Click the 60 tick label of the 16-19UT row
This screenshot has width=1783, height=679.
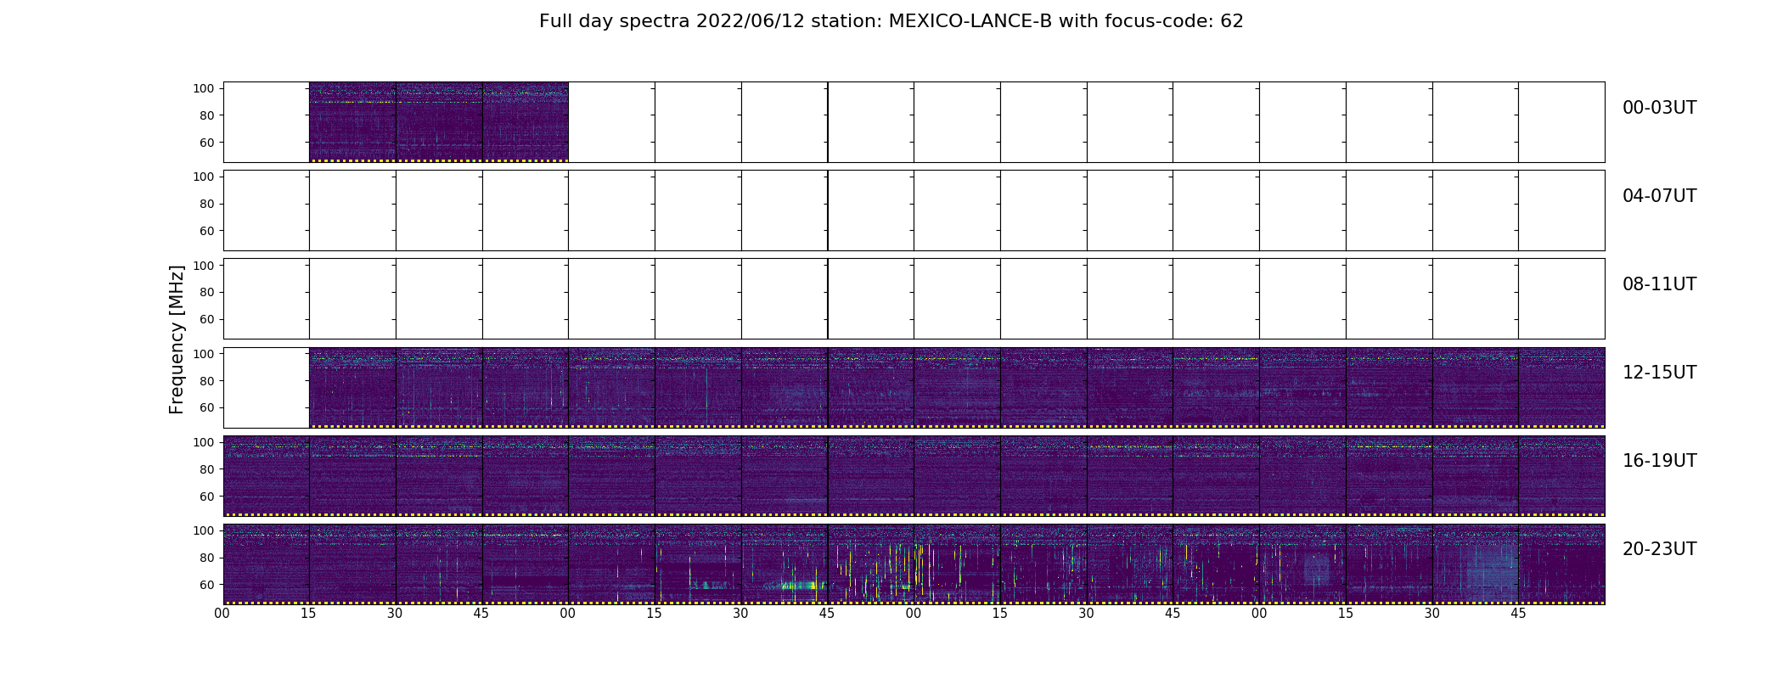pos(207,497)
